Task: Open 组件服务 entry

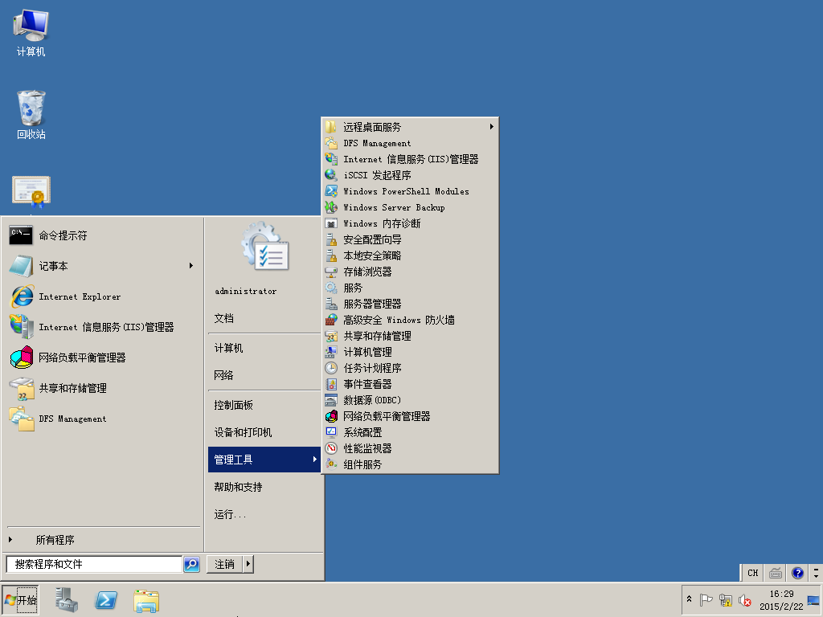Action: point(409,464)
